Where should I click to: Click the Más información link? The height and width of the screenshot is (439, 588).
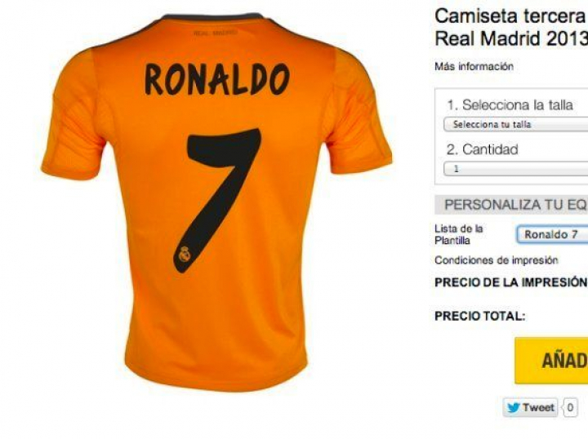pyautogui.click(x=474, y=67)
